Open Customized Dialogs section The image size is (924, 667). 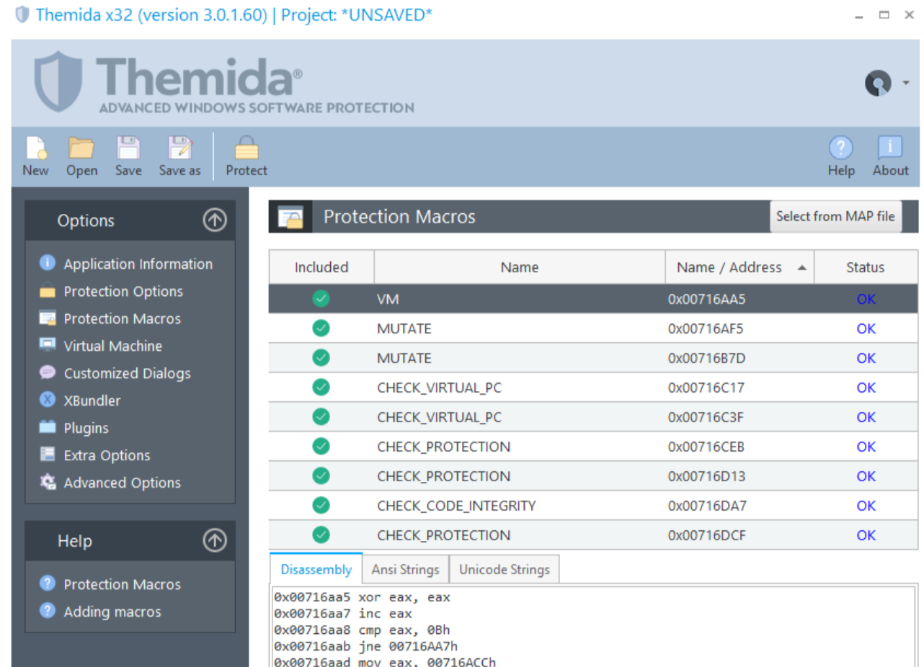(128, 373)
